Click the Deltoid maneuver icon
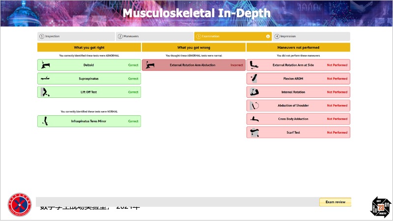The width and height of the screenshot is (393, 221). 45,65
